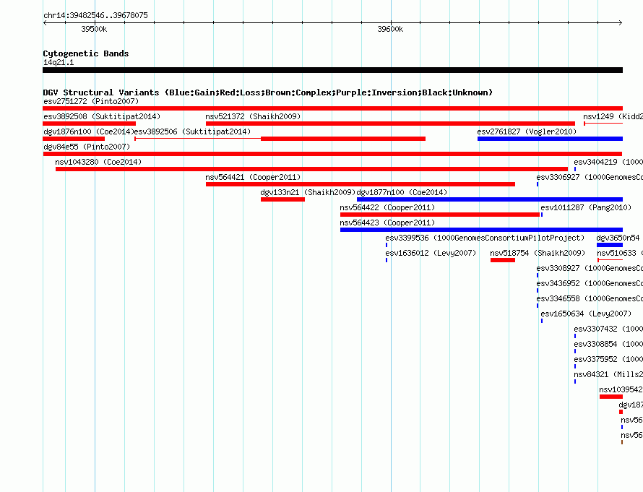643x492 pixels.
Task: Click the ruler's left arrow end
Action: point(45,23)
